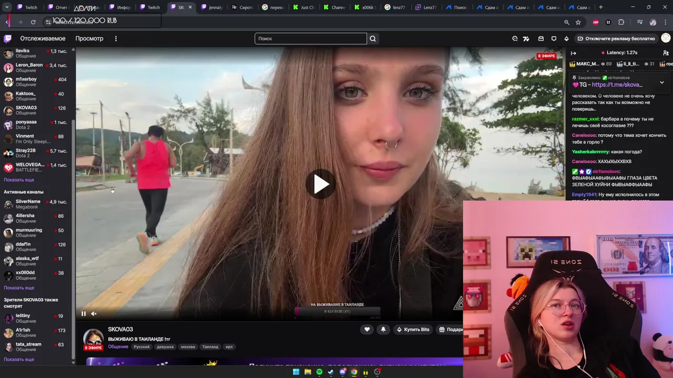
Task: Open the chat community users icon
Action: pyautogui.click(x=666, y=53)
